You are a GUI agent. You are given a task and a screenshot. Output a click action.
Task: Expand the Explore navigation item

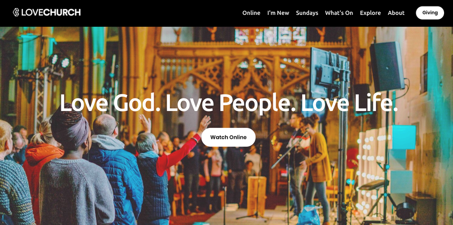click(370, 13)
